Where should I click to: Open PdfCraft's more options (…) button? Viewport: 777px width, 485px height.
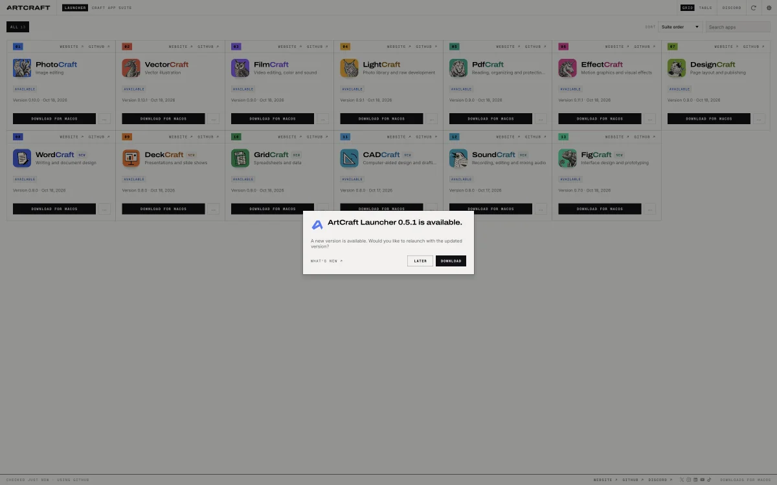[541, 119]
